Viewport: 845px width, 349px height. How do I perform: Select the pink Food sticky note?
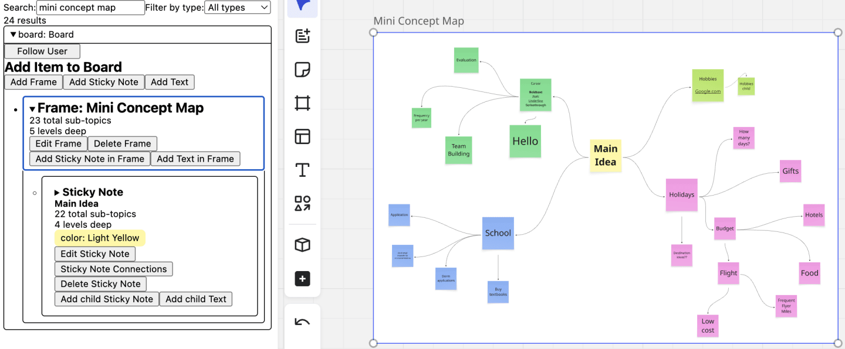[x=810, y=273]
